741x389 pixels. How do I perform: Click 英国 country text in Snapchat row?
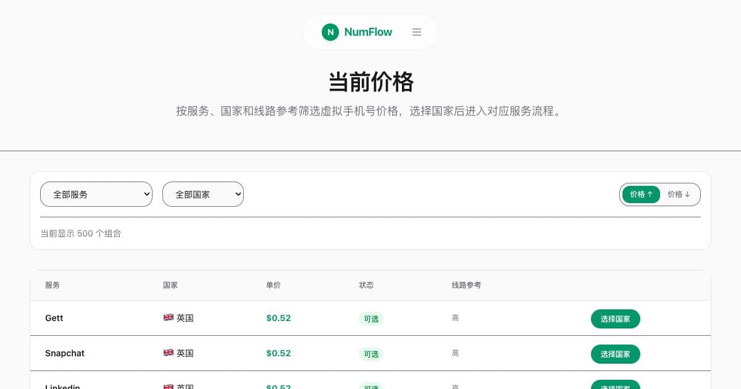pos(185,353)
